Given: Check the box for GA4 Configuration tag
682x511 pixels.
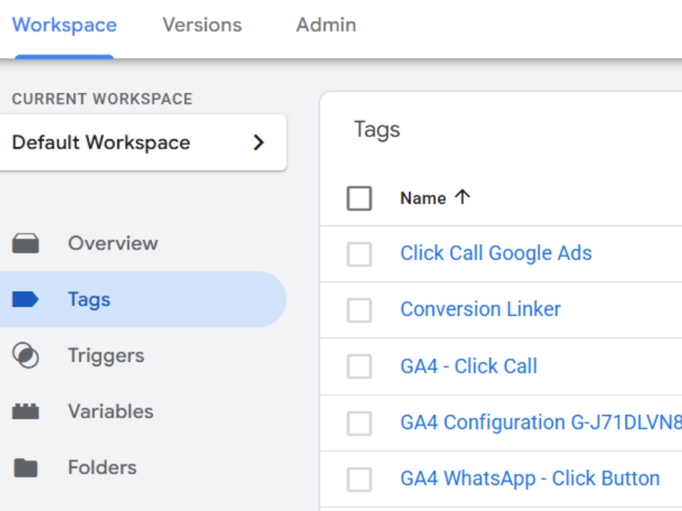Looking at the screenshot, I should click(x=359, y=423).
